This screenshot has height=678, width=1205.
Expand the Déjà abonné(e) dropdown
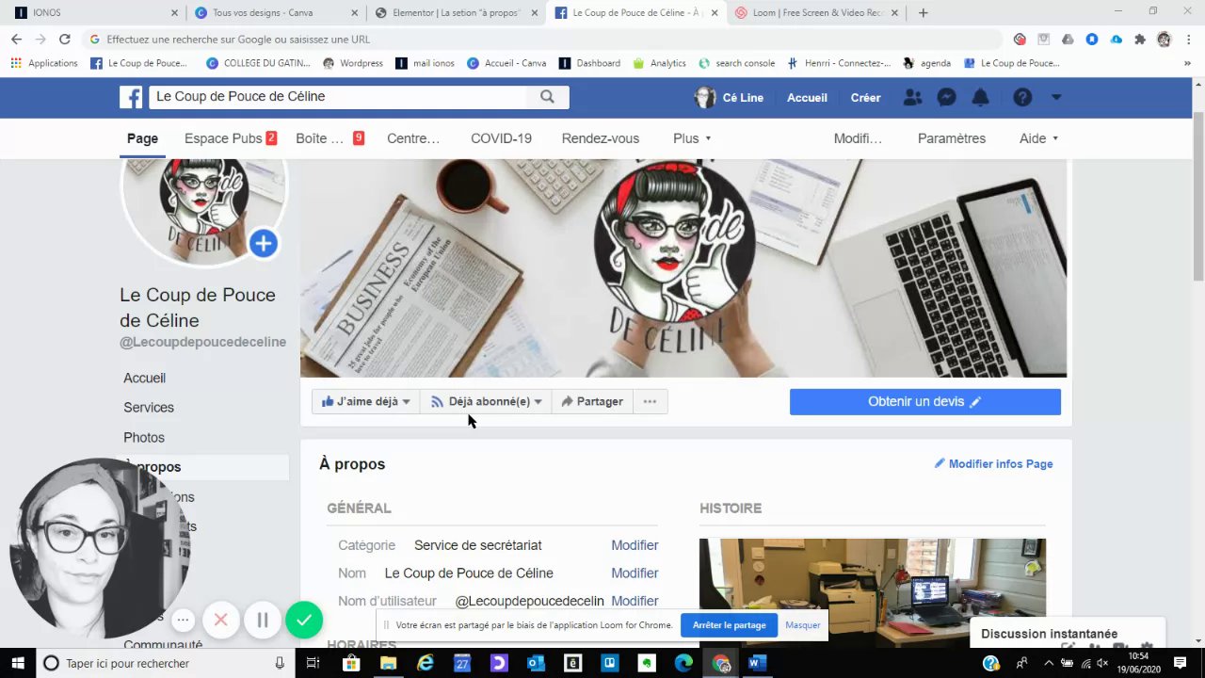pyautogui.click(x=538, y=402)
